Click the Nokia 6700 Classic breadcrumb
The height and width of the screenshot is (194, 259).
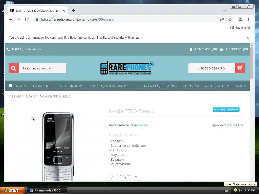[x=55, y=96]
